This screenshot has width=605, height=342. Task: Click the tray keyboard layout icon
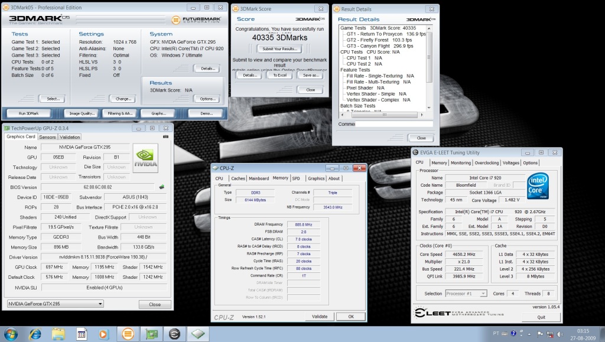click(505, 334)
